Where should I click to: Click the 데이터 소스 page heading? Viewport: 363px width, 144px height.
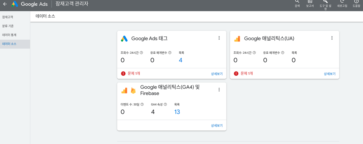pyautogui.click(x=45, y=16)
